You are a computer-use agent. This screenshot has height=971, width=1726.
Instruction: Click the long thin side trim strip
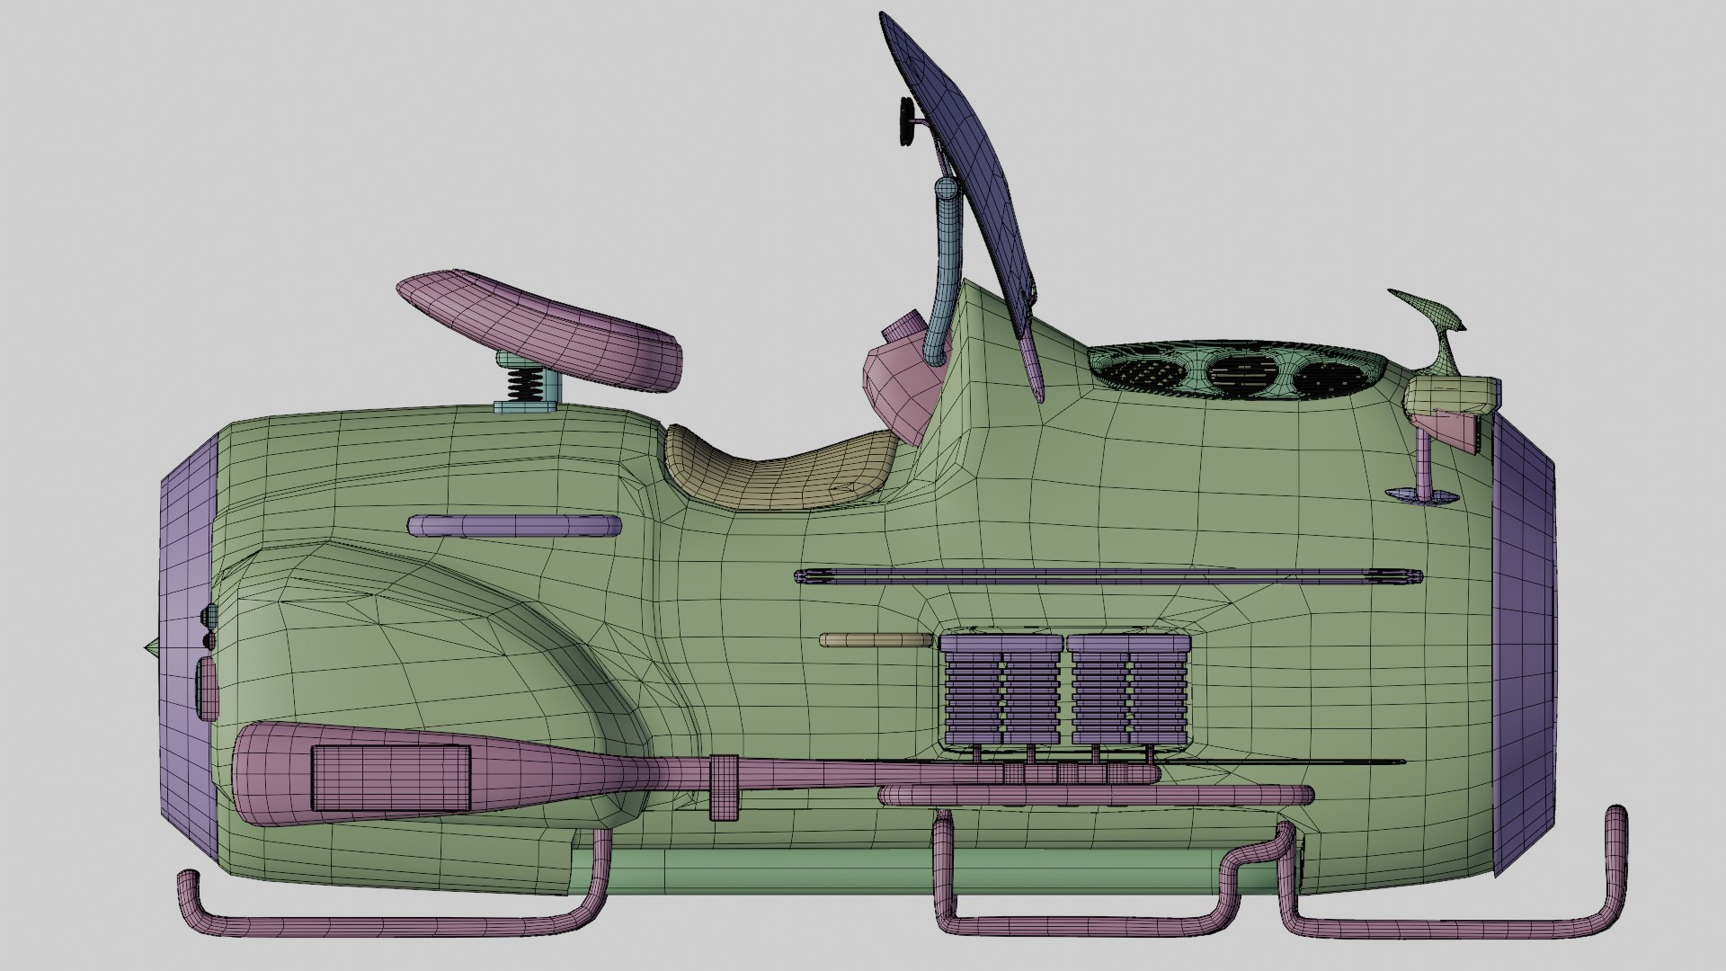click(1108, 576)
